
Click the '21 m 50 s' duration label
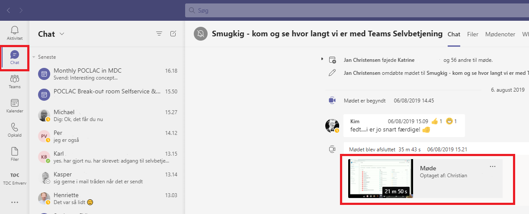click(396, 191)
